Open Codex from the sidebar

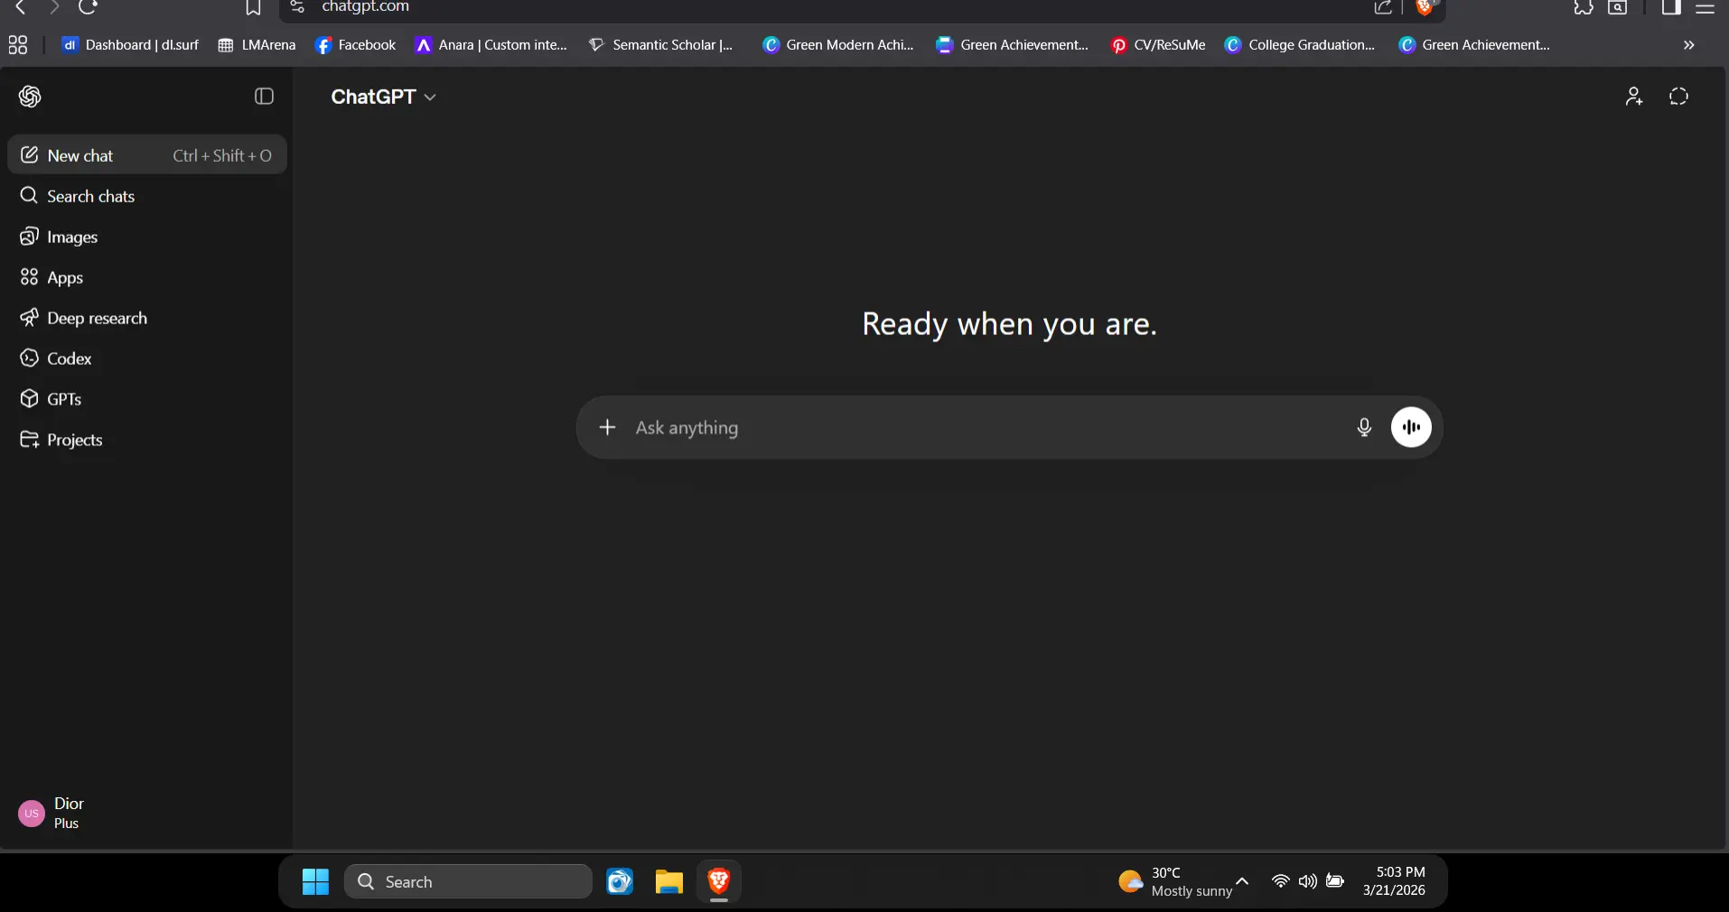[147, 358]
